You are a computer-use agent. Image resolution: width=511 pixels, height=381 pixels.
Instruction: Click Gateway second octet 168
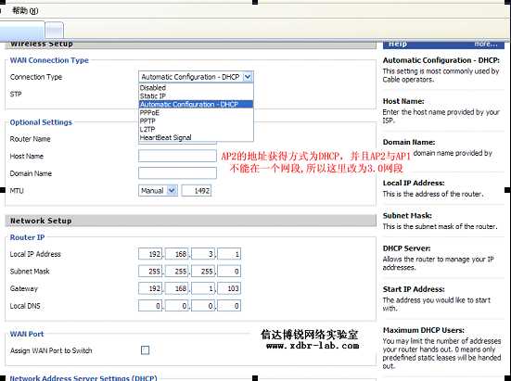pos(176,288)
